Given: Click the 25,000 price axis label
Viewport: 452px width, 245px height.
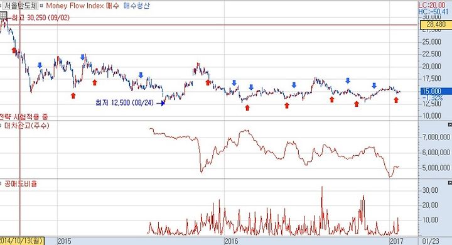Looking at the screenshot, I should 431,42.
